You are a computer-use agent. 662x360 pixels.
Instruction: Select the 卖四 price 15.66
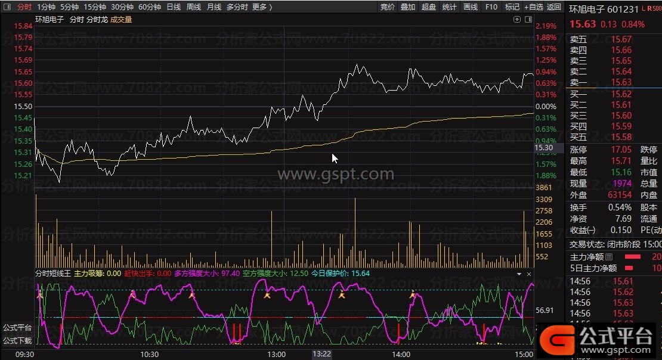click(621, 50)
